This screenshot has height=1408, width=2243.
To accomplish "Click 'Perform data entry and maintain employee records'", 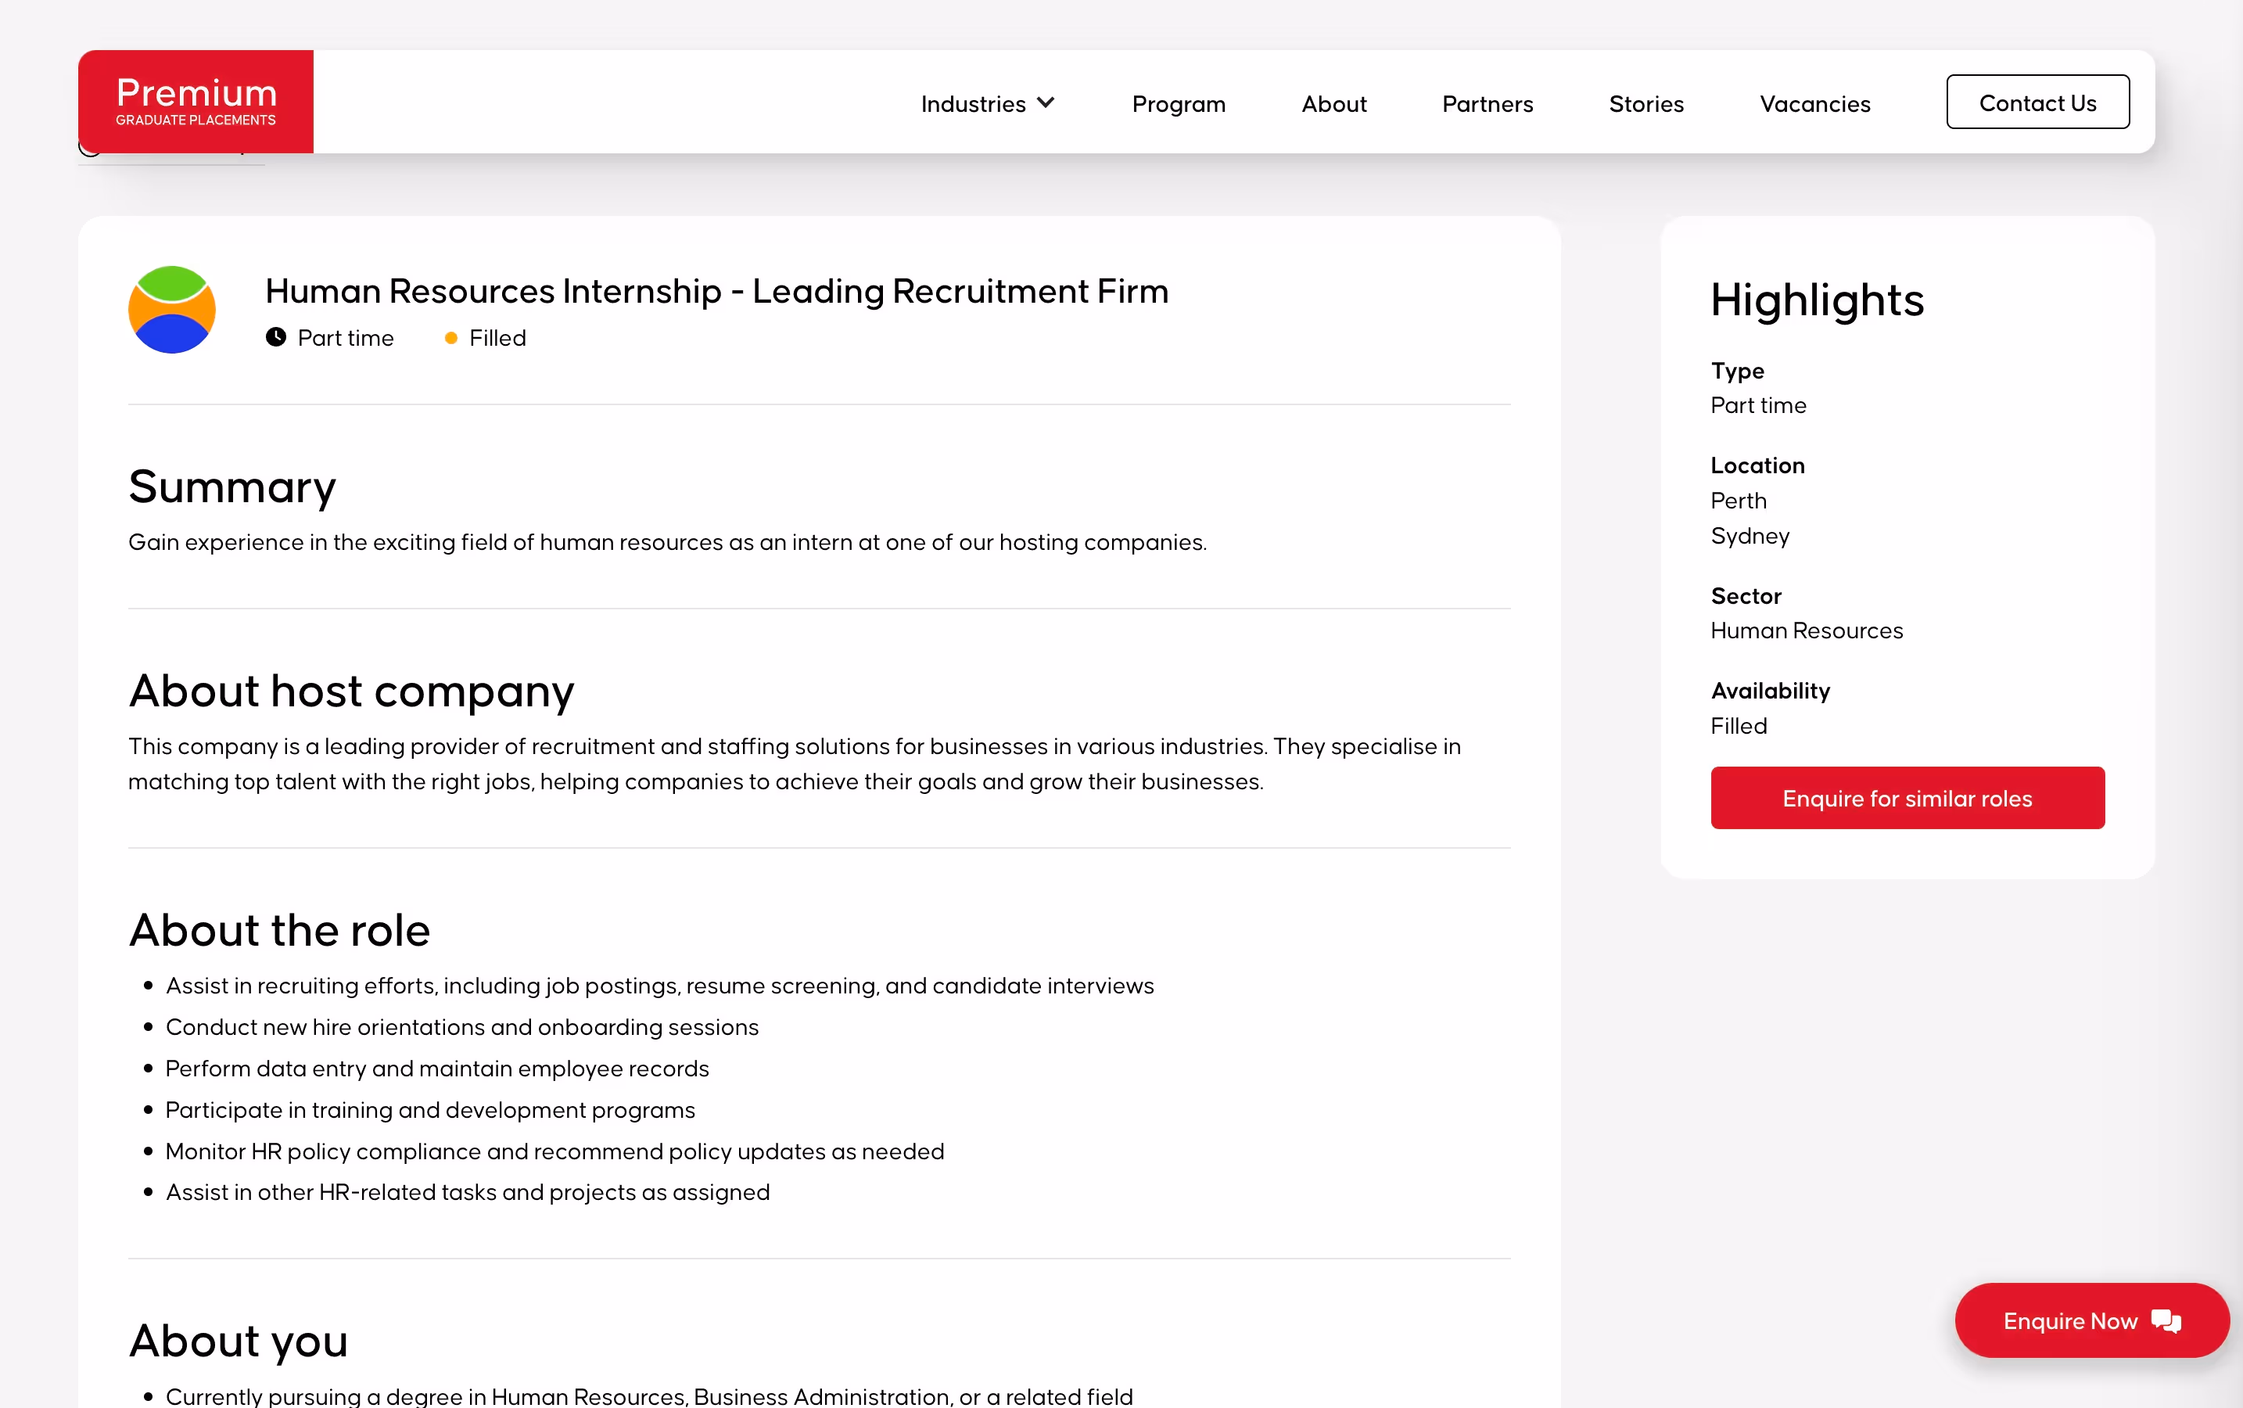I will (436, 1068).
